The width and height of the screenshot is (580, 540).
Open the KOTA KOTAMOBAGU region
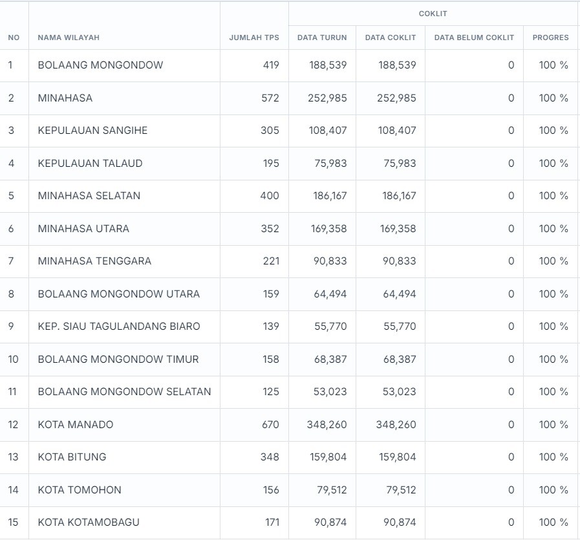tap(89, 523)
